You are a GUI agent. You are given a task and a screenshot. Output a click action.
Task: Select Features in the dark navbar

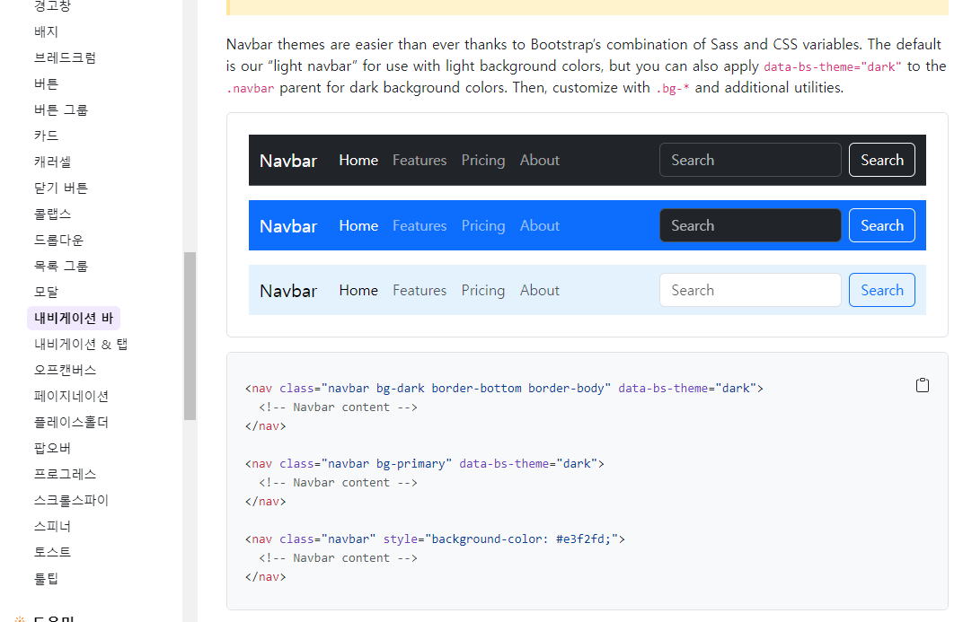420,160
